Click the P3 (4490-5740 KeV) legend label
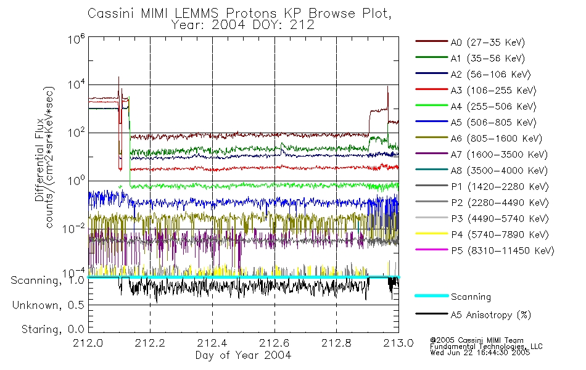This screenshot has height=370, width=586. pos(500,219)
